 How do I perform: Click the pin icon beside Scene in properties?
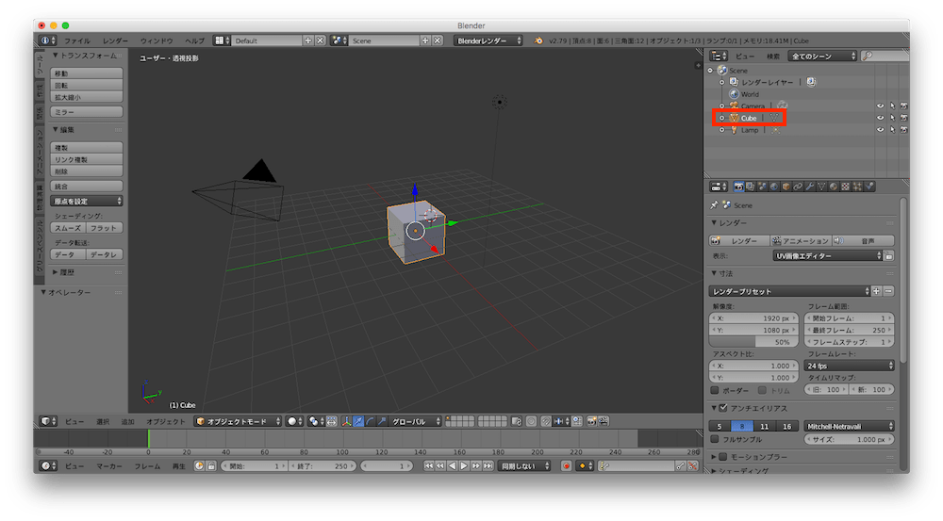point(715,205)
